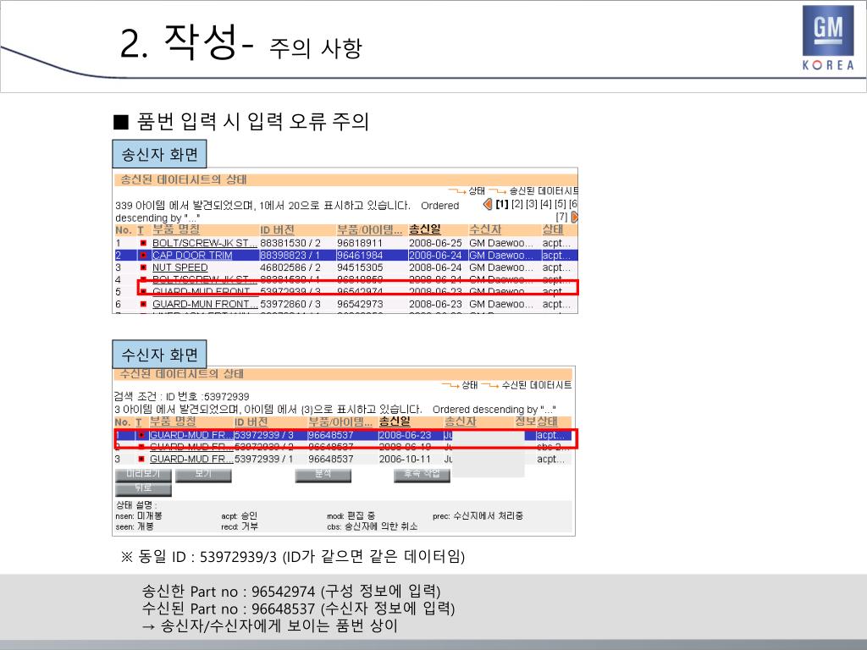The height and width of the screenshot is (650, 867).
Task: Open the GUARD-MUN FRONT... part link
Action: click(x=205, y=304)
